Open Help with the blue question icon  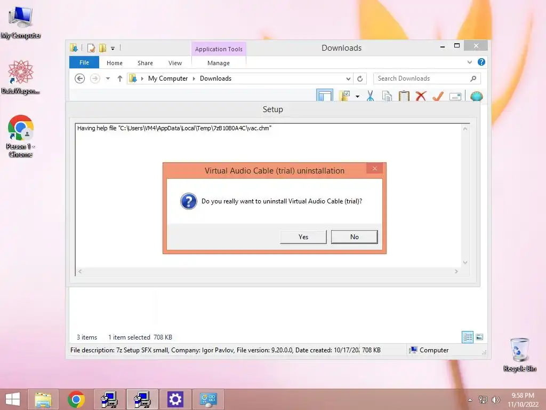[x=481, y=62]
